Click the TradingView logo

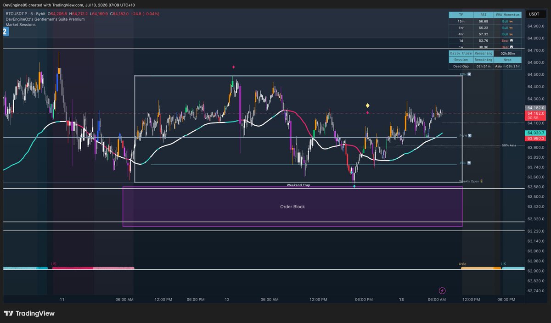point(29,313)
